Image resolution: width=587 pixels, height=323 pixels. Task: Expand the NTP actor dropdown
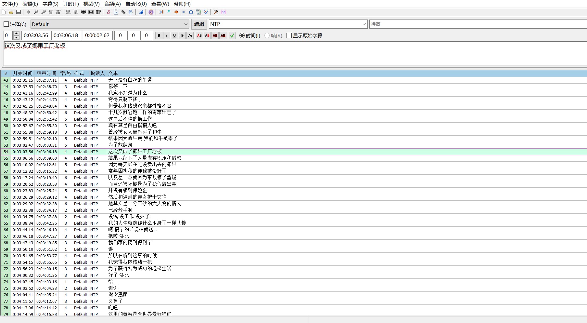pyautogui.click(x=364, y=24)
